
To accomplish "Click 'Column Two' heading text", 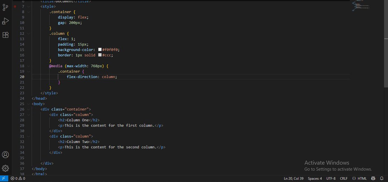I will pos(78,142).
